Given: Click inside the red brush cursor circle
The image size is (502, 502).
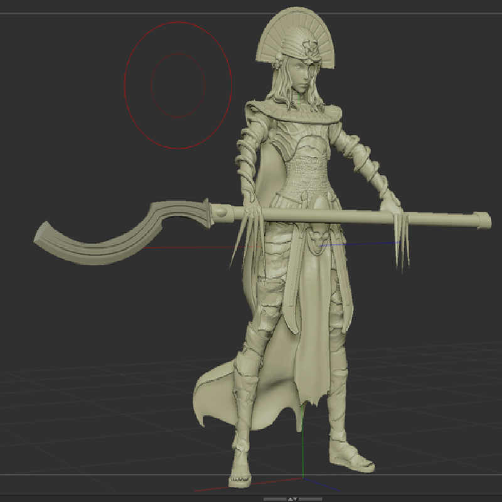Looking at the screenshot, I should click(x=178, y=85).
